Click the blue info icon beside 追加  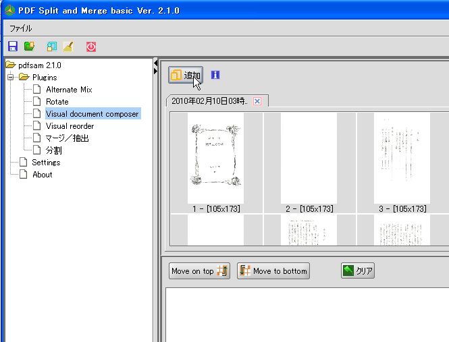[x=215, y=75]
